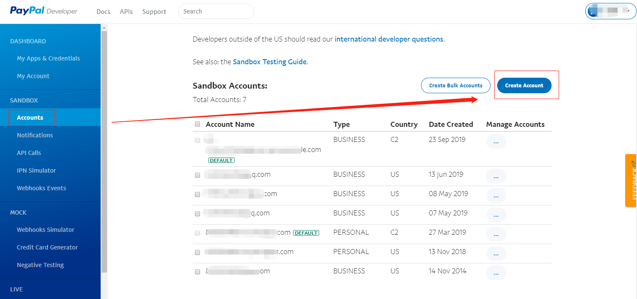Click the DEFAULT badge on the 27 Mar 2019 account
This screenshot has height=299, width=637.
pyautogui.click(x=306, y=233)
